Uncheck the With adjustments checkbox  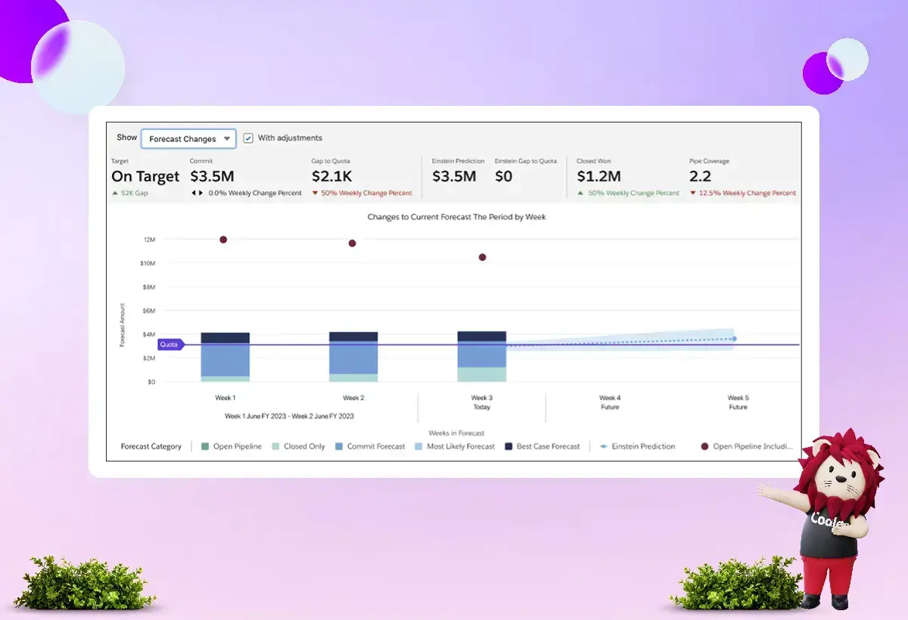tap(248, 138)
